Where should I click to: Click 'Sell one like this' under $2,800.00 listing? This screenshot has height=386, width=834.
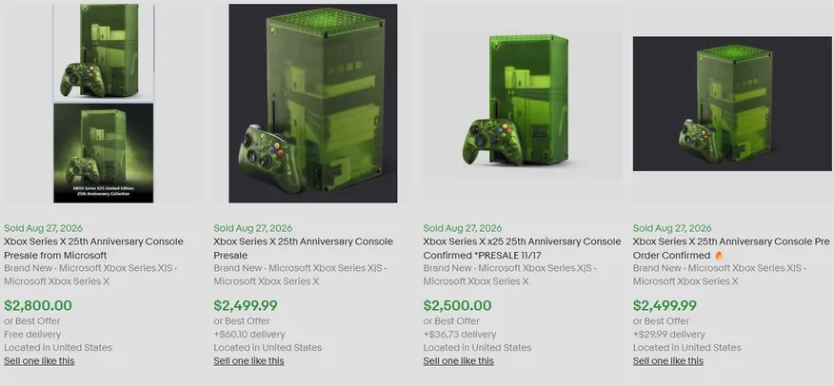click(x=39, y=361)
